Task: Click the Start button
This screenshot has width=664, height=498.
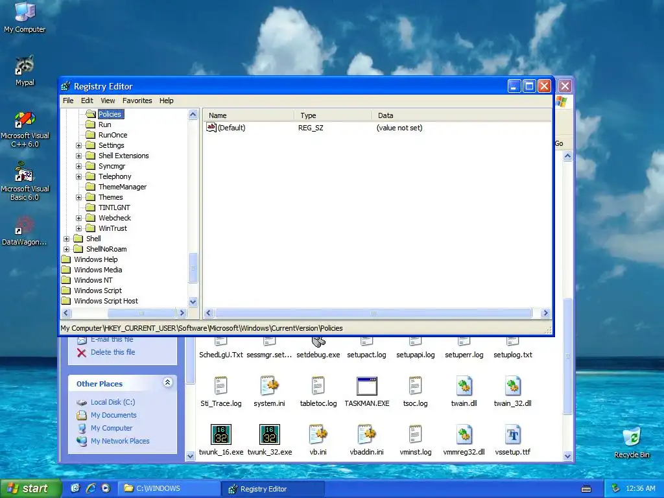Action: pyautogui.click(x=30, y=488)
